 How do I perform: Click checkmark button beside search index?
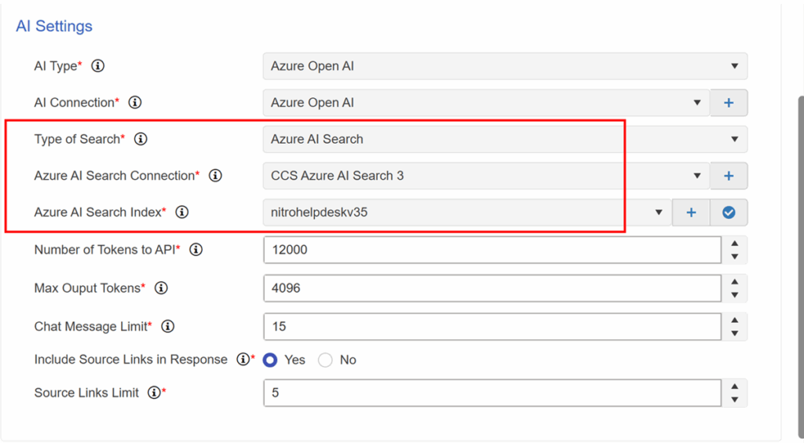point(729,212)
